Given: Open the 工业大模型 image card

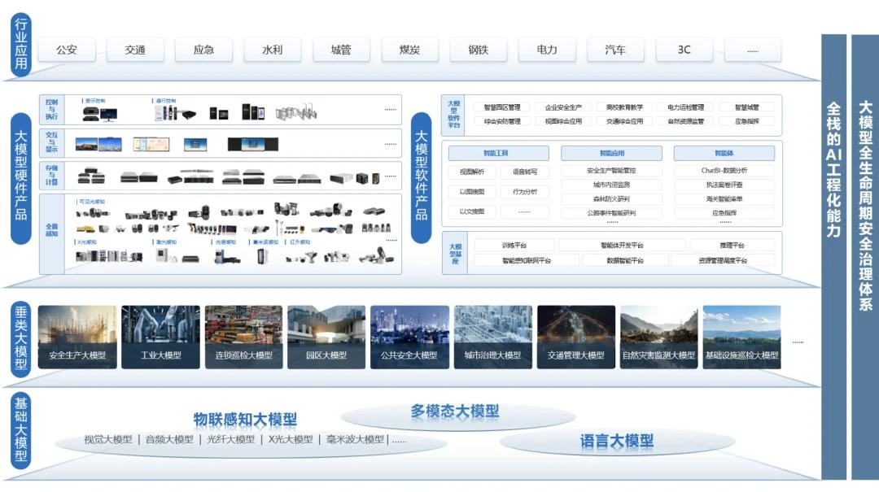Looking at the screenshot, I should pos(161,337).
